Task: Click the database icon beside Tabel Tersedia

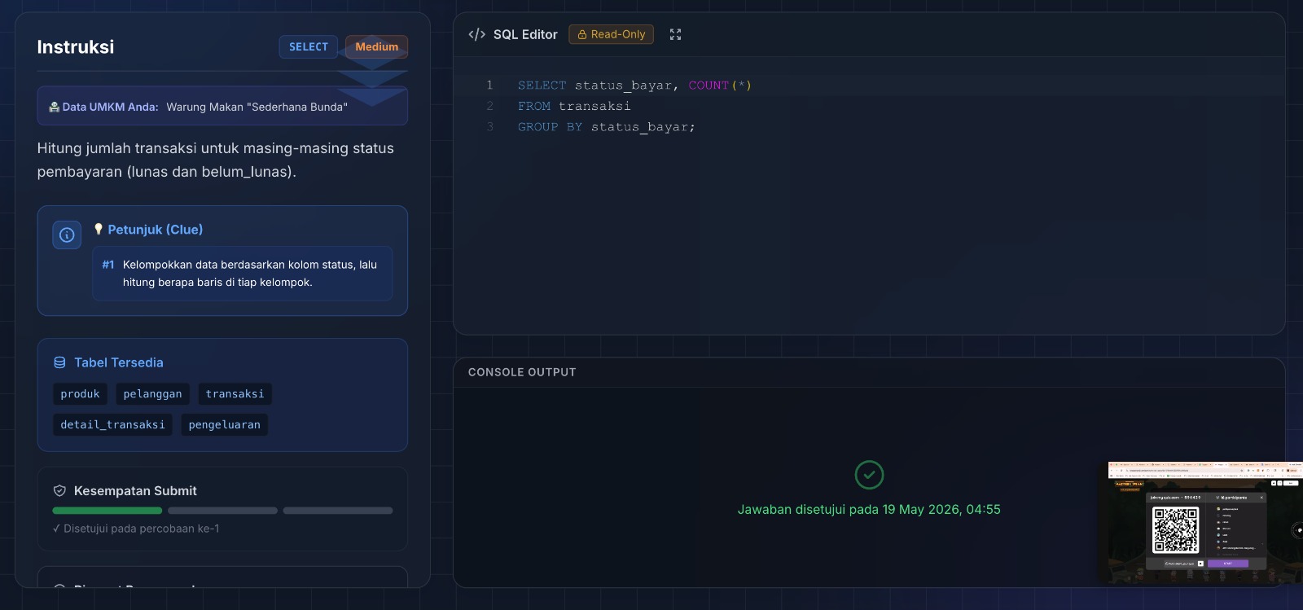Action: click(59, 362)
